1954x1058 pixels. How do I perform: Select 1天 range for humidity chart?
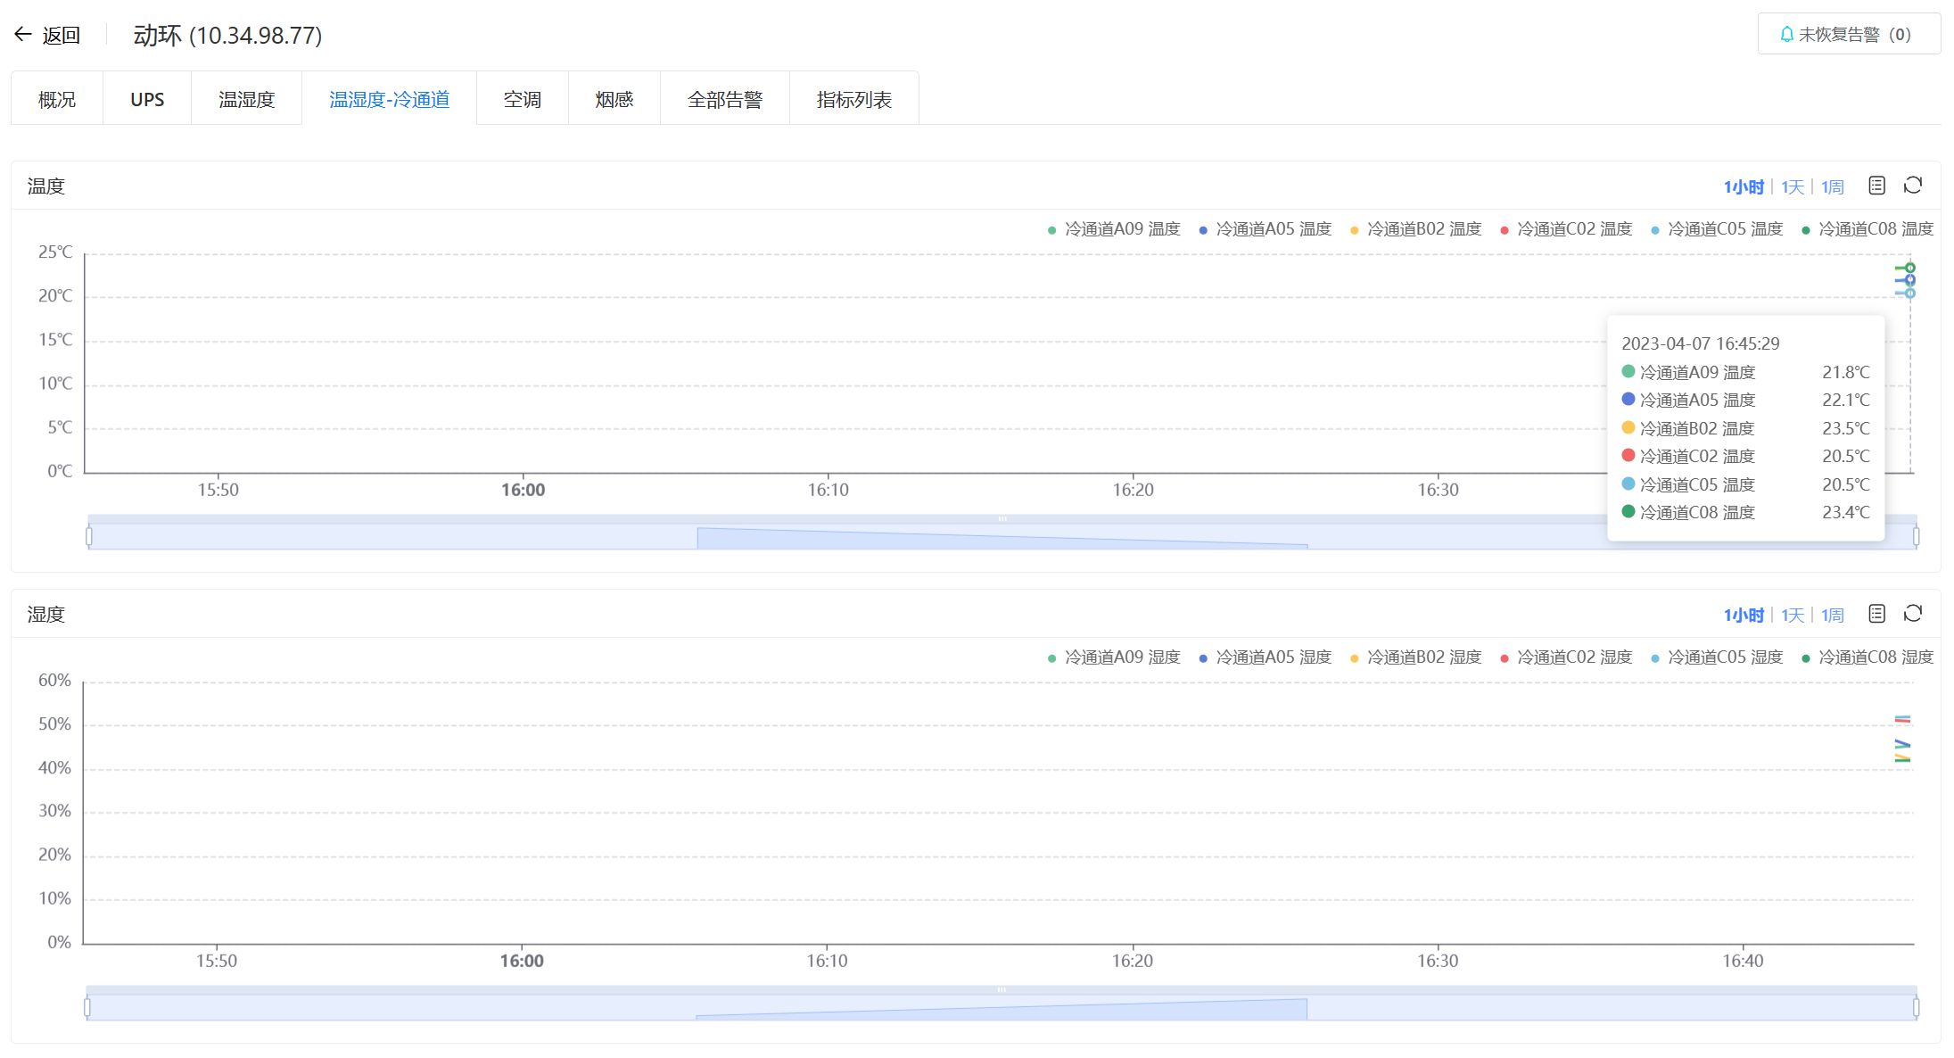click(1793, 615)
